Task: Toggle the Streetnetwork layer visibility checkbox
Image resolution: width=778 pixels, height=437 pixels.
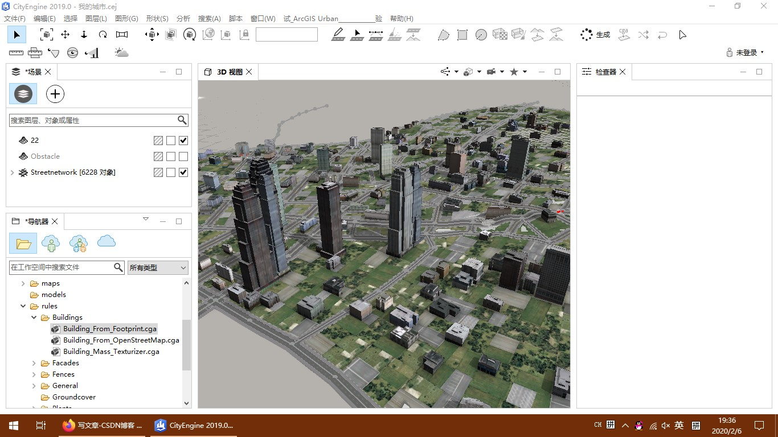Action: (x=183, y=172)
